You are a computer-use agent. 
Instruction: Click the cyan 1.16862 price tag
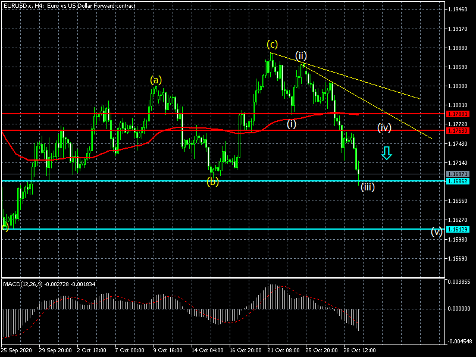[458, 181]
